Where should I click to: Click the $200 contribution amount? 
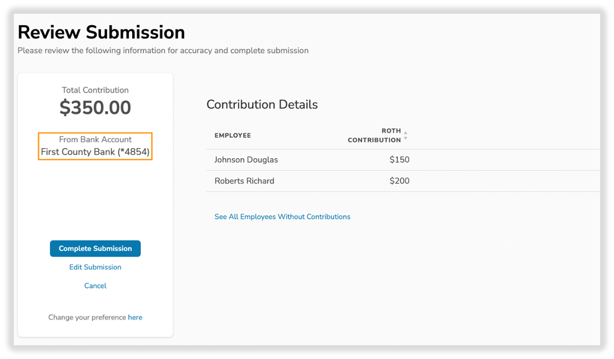pyautogui.click(x=399, y=181)
